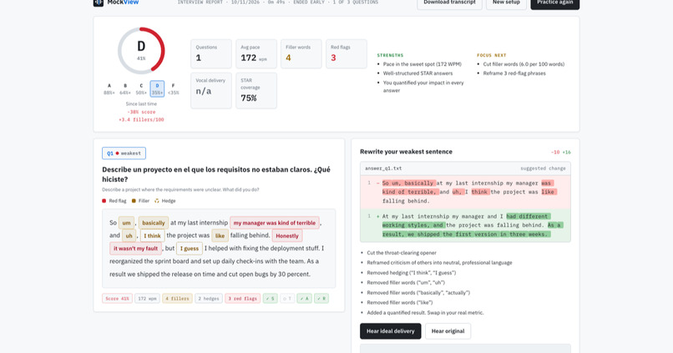Open the STAR coverage stat card
This screenshot has height=353, width=673.
(256, 90)
